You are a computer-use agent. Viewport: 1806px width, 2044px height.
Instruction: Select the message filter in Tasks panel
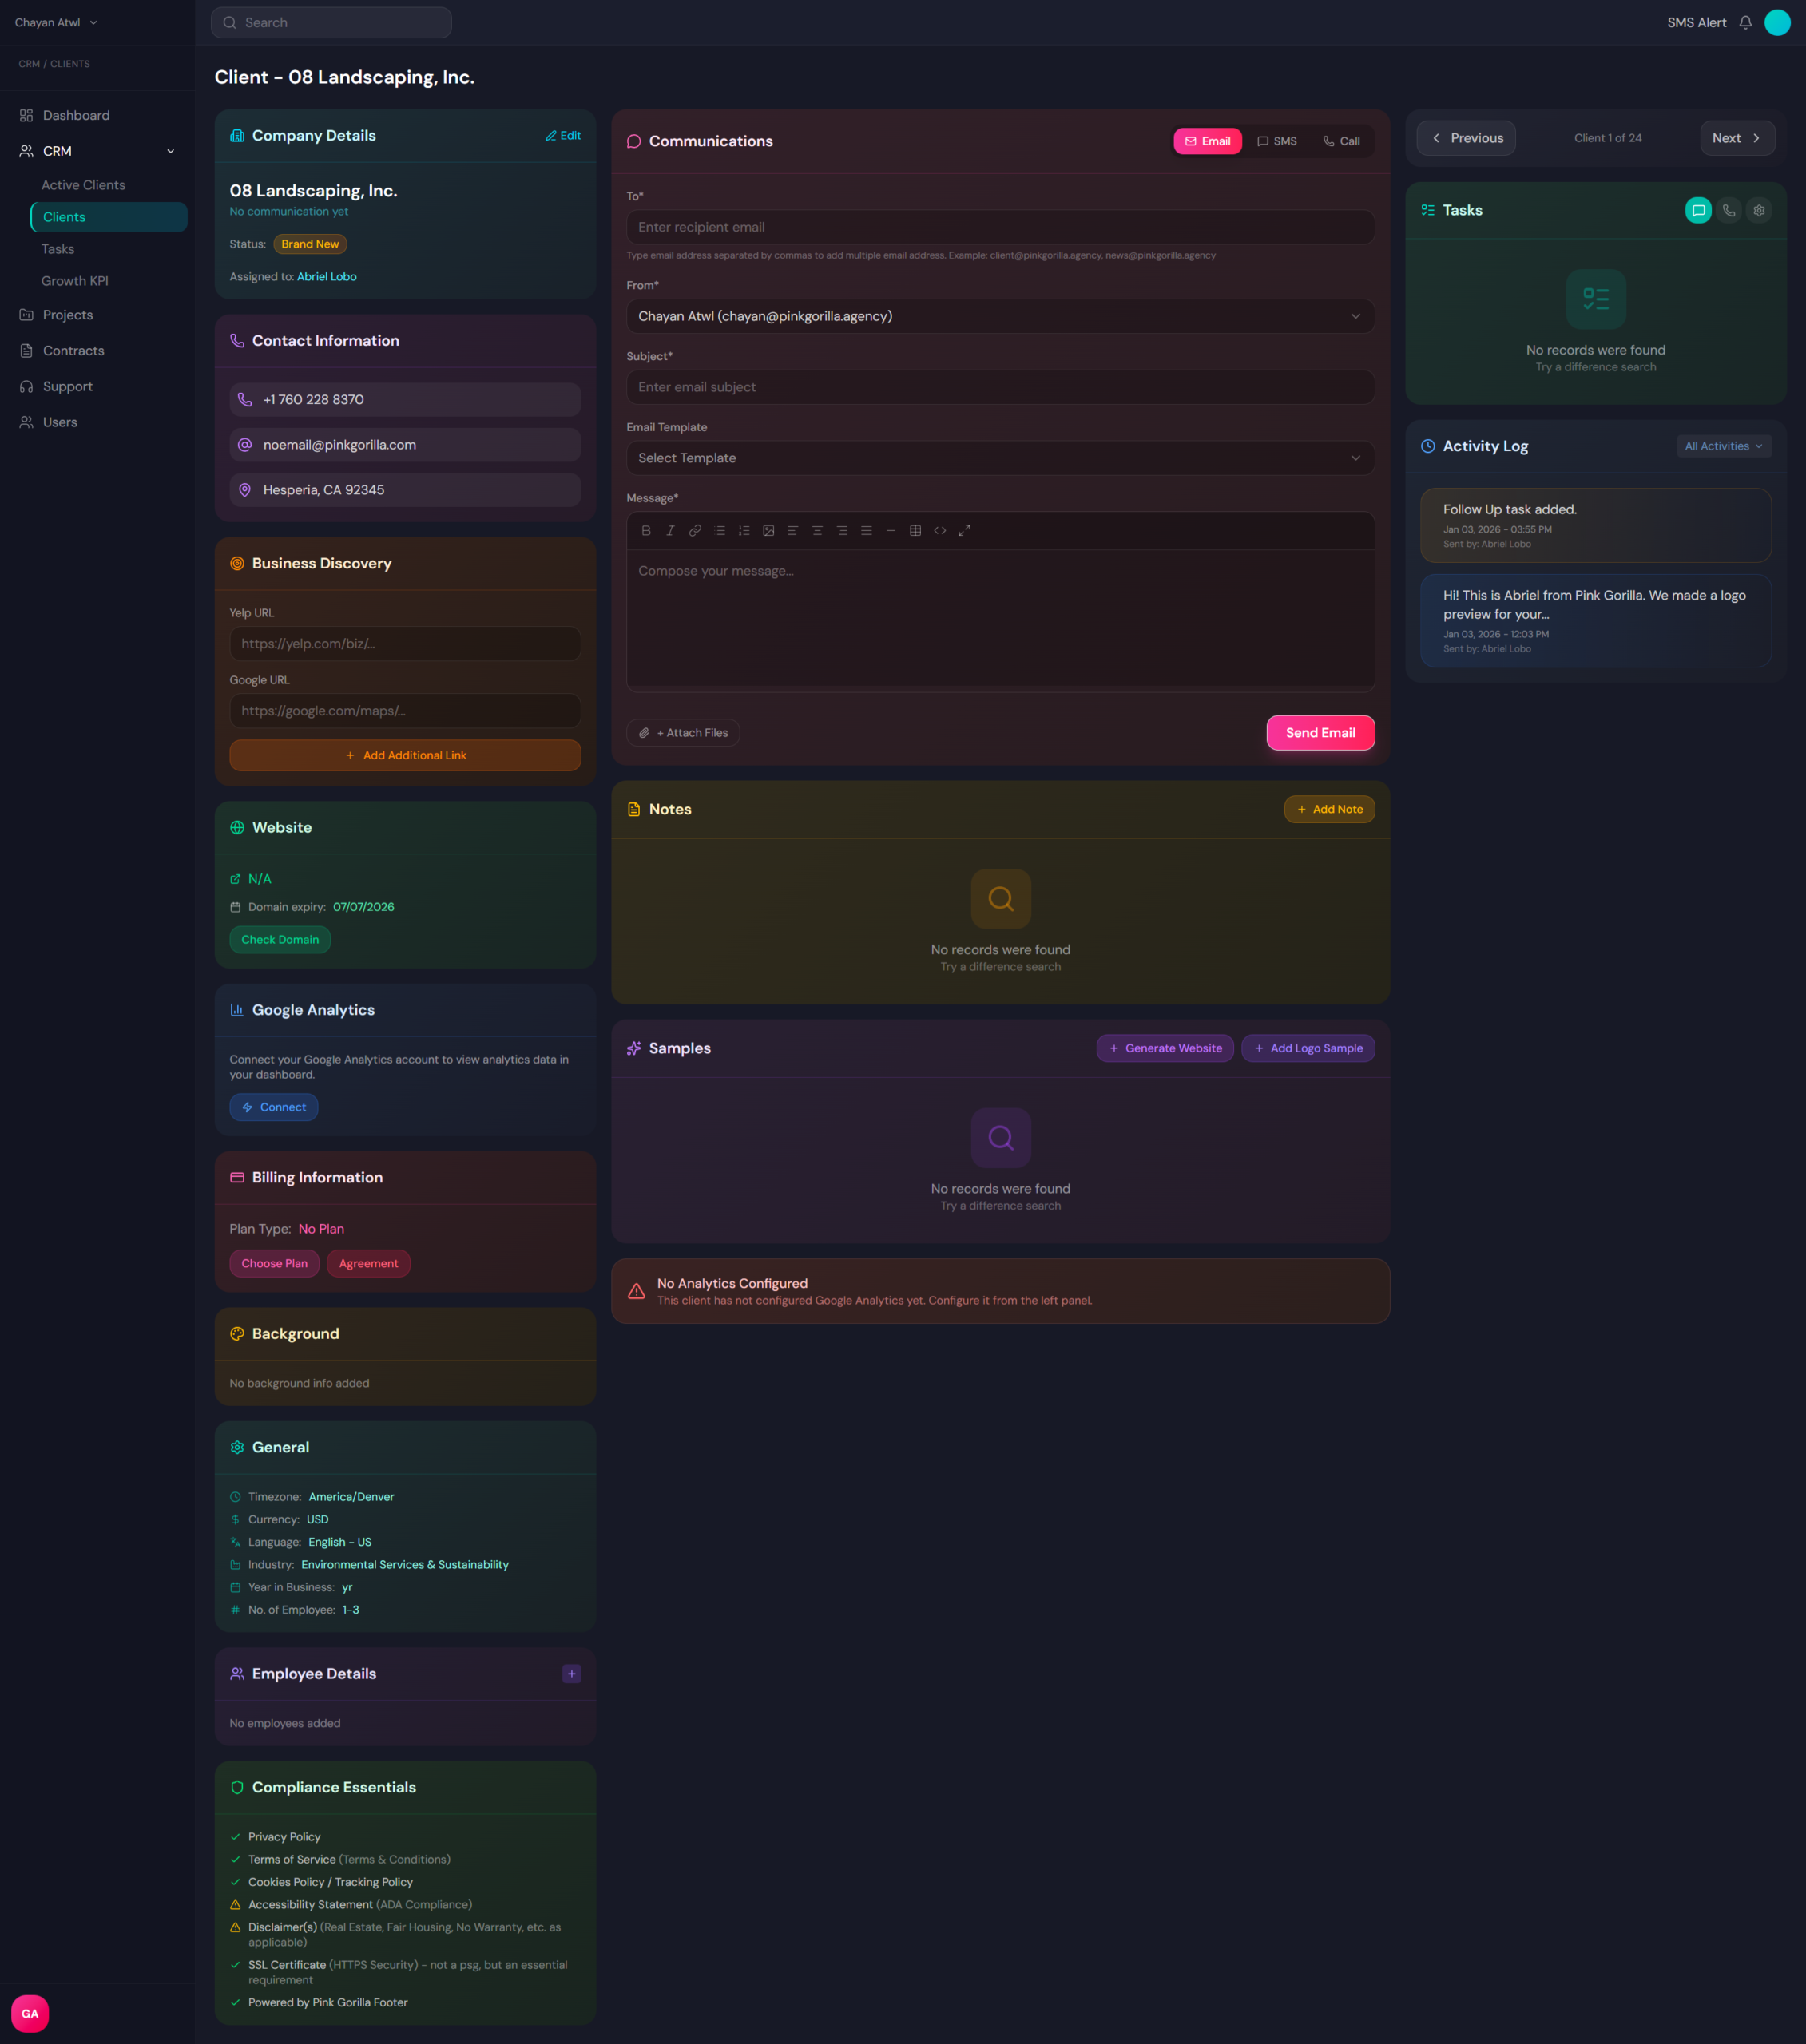[1698, 211]
